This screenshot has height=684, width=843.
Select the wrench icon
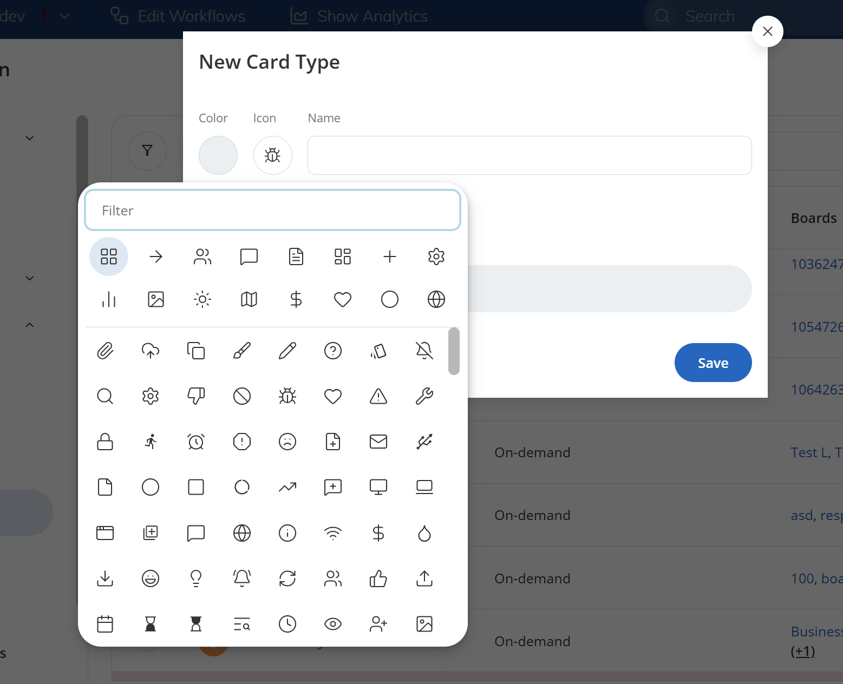424,397
